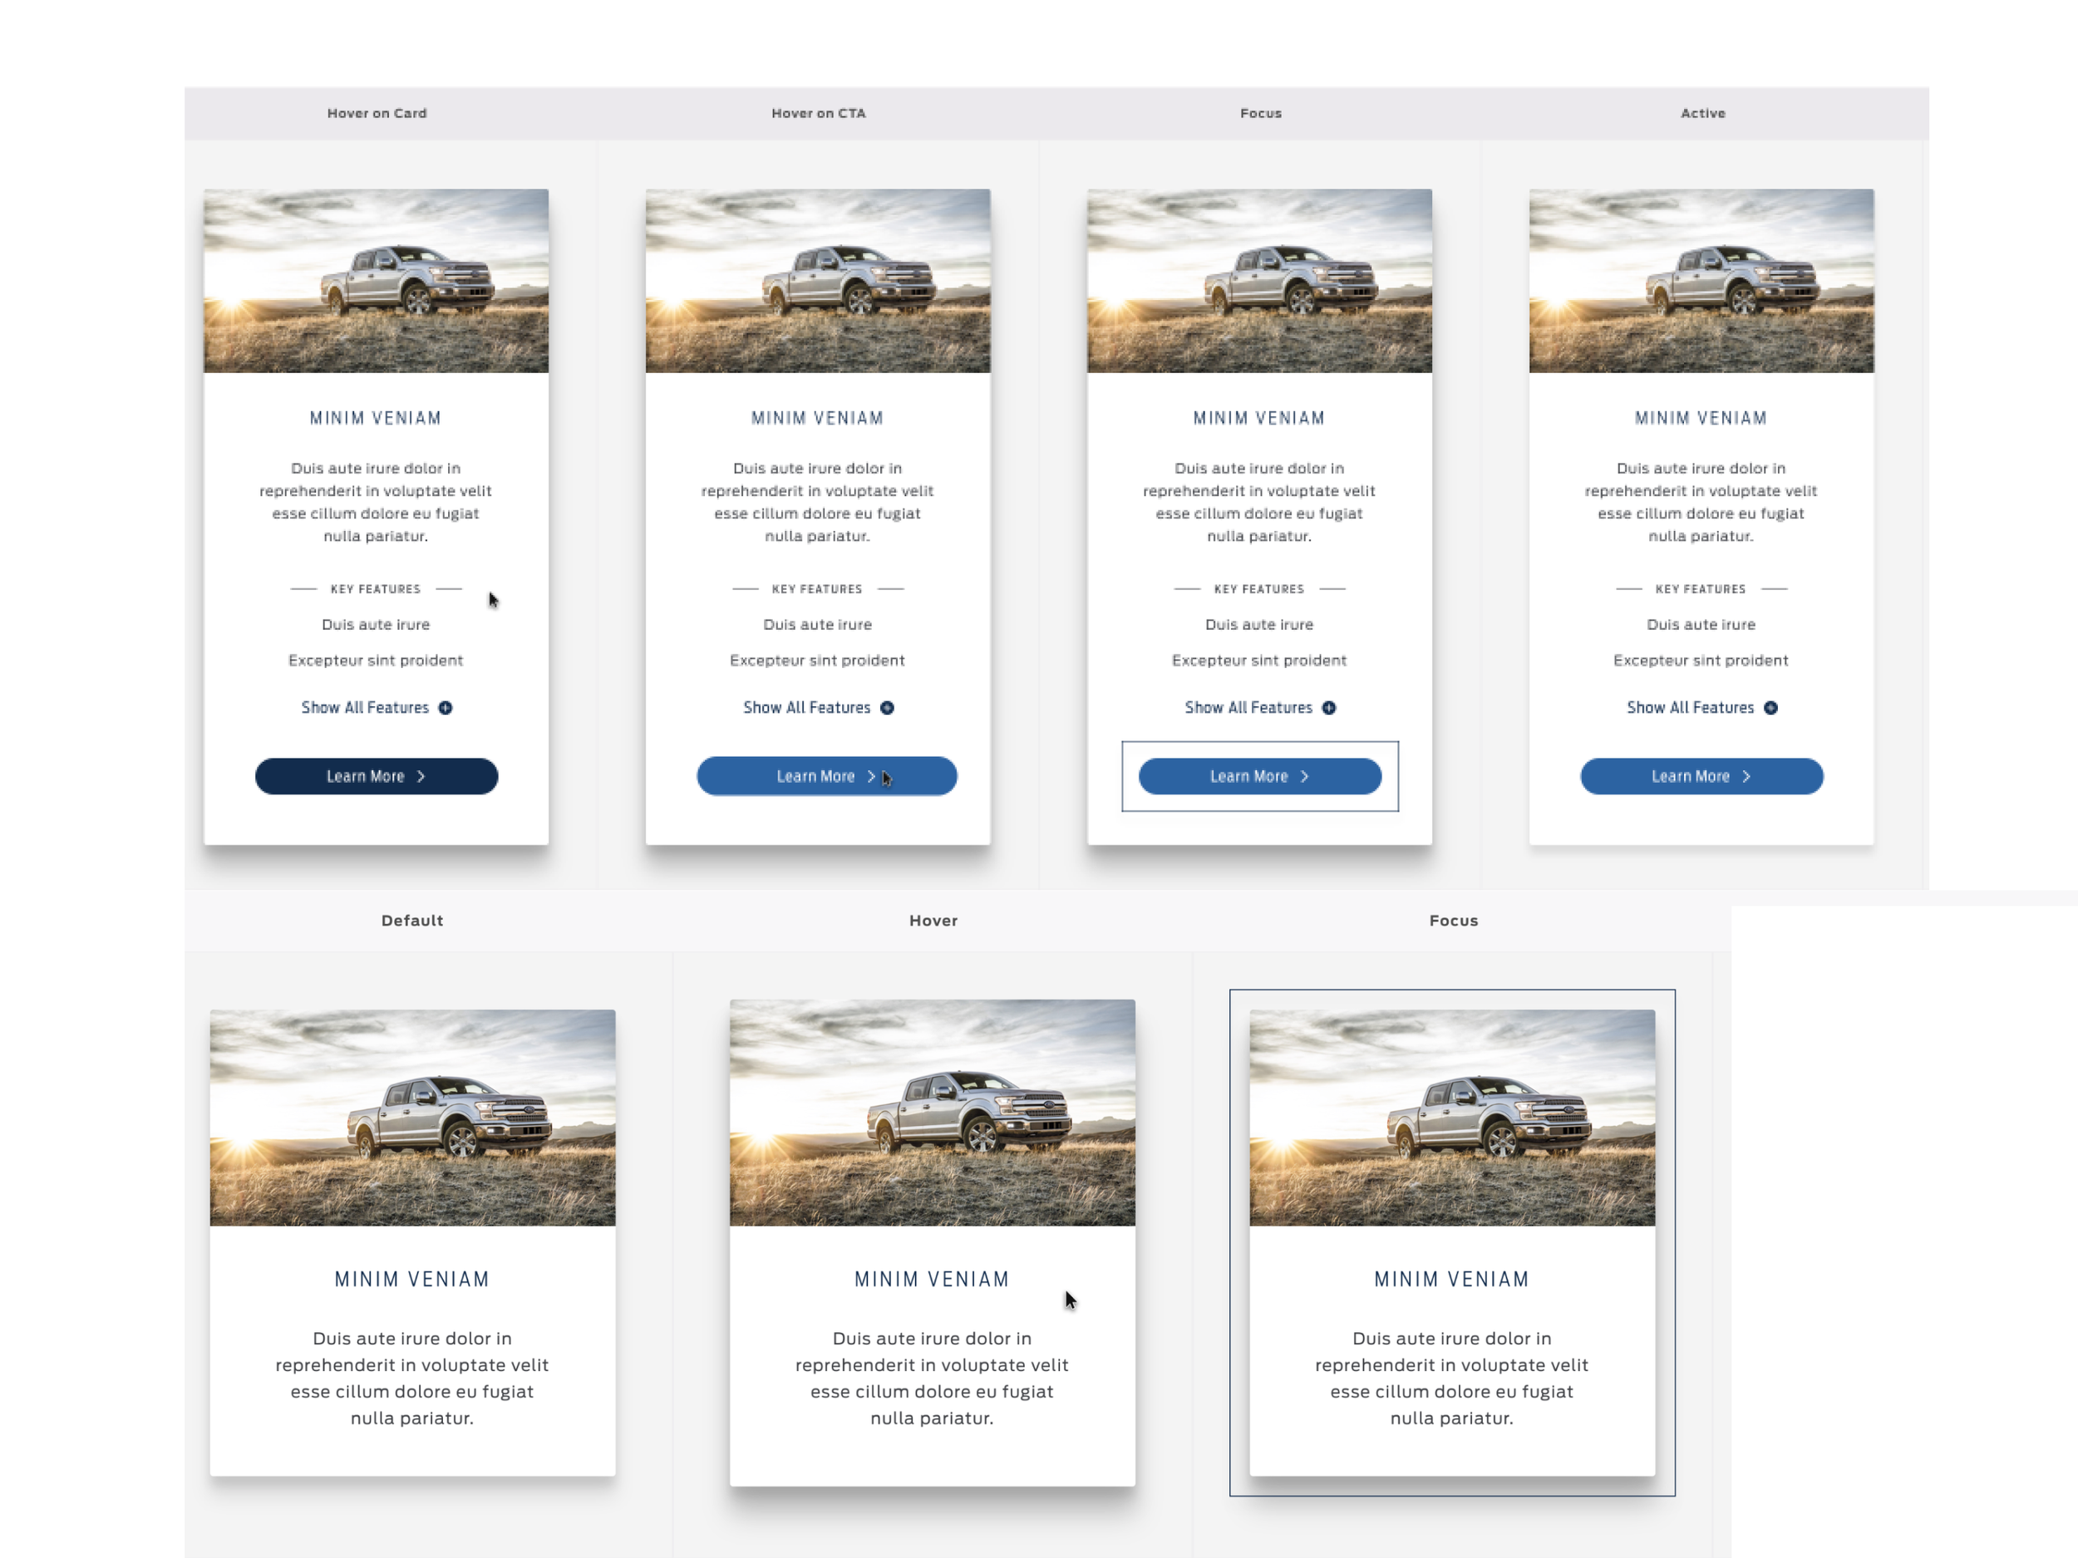2078x1558 pixels.
Task: Click chevron arrow on Hover on CTA button
Action: pos(871,777)
